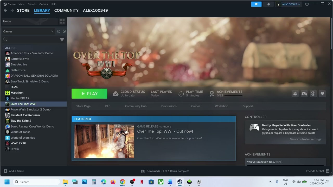Click the Home button in the sidebar

pyautogui.click(x=29, y=21)
